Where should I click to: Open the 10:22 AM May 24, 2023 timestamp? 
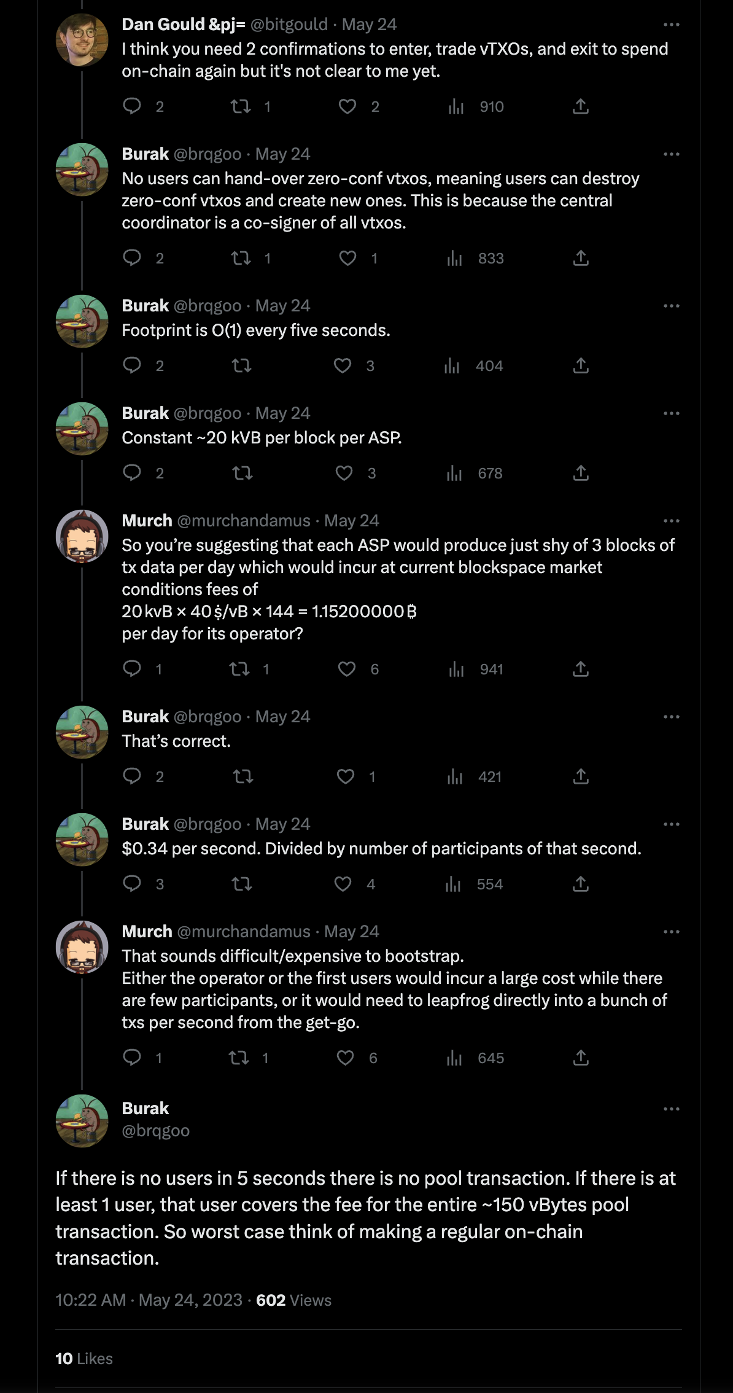[149, 1300]
